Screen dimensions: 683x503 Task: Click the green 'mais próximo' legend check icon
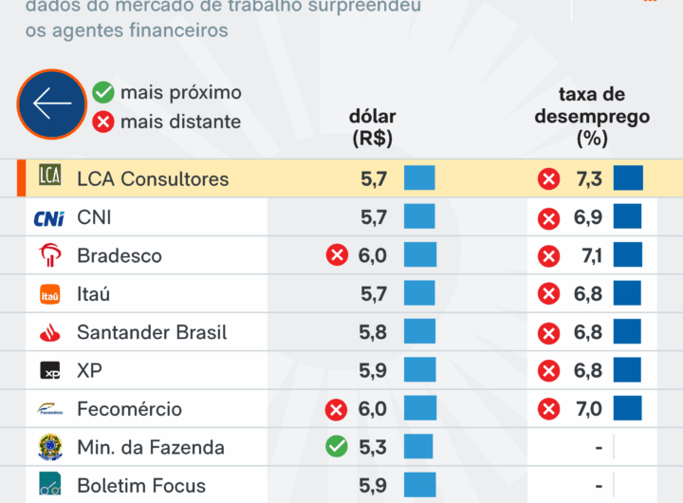pos(103,93)
